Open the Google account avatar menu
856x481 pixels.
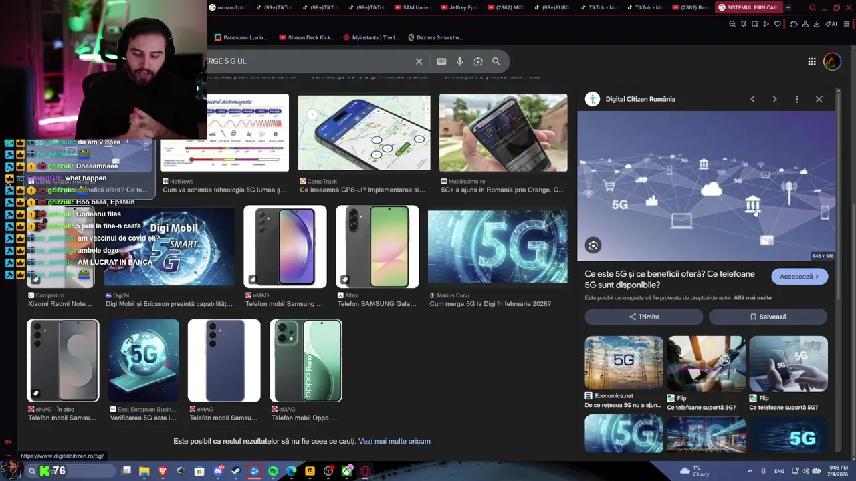pyautogui.click(x=832, y=61)
